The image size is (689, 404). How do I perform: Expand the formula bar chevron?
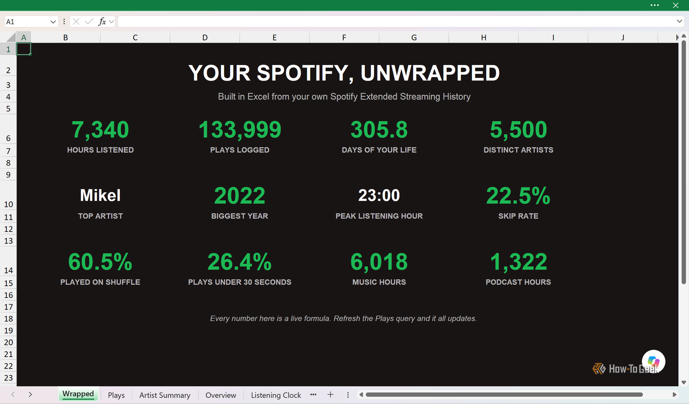(679, 21)
